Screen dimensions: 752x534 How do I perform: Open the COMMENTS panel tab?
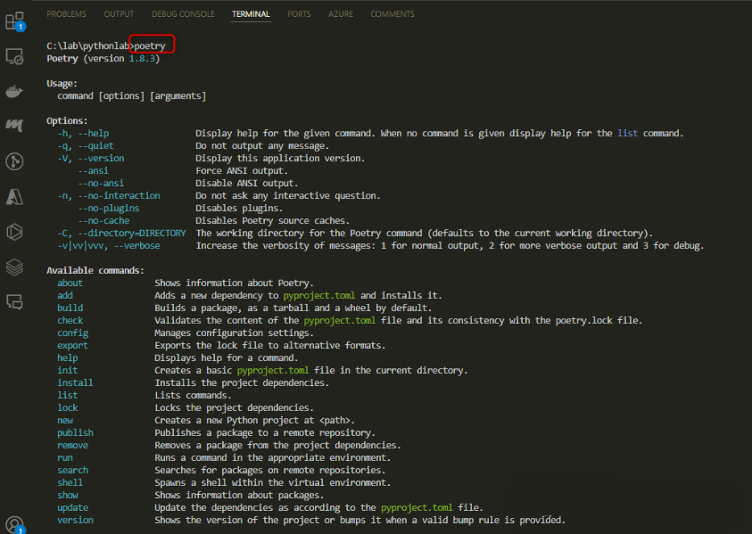coord(393,14)
